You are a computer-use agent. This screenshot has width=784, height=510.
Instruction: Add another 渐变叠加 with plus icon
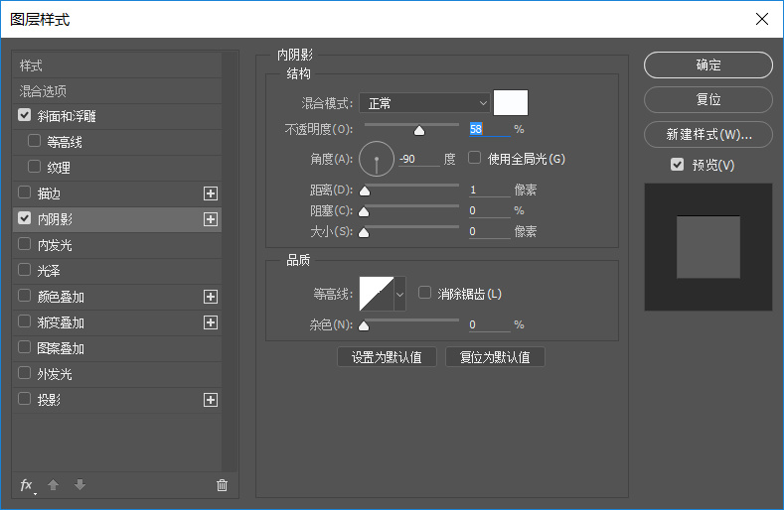210,322
